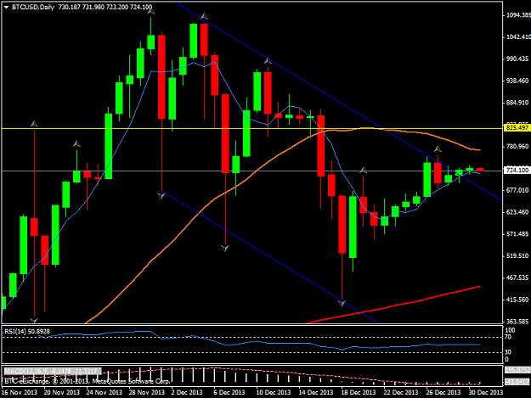Click the 10 Dec 2013 date label
The image size is (531, 398).
(x=274, y=392)
